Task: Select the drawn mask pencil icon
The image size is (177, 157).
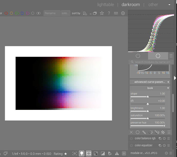Action: point(144,132)
